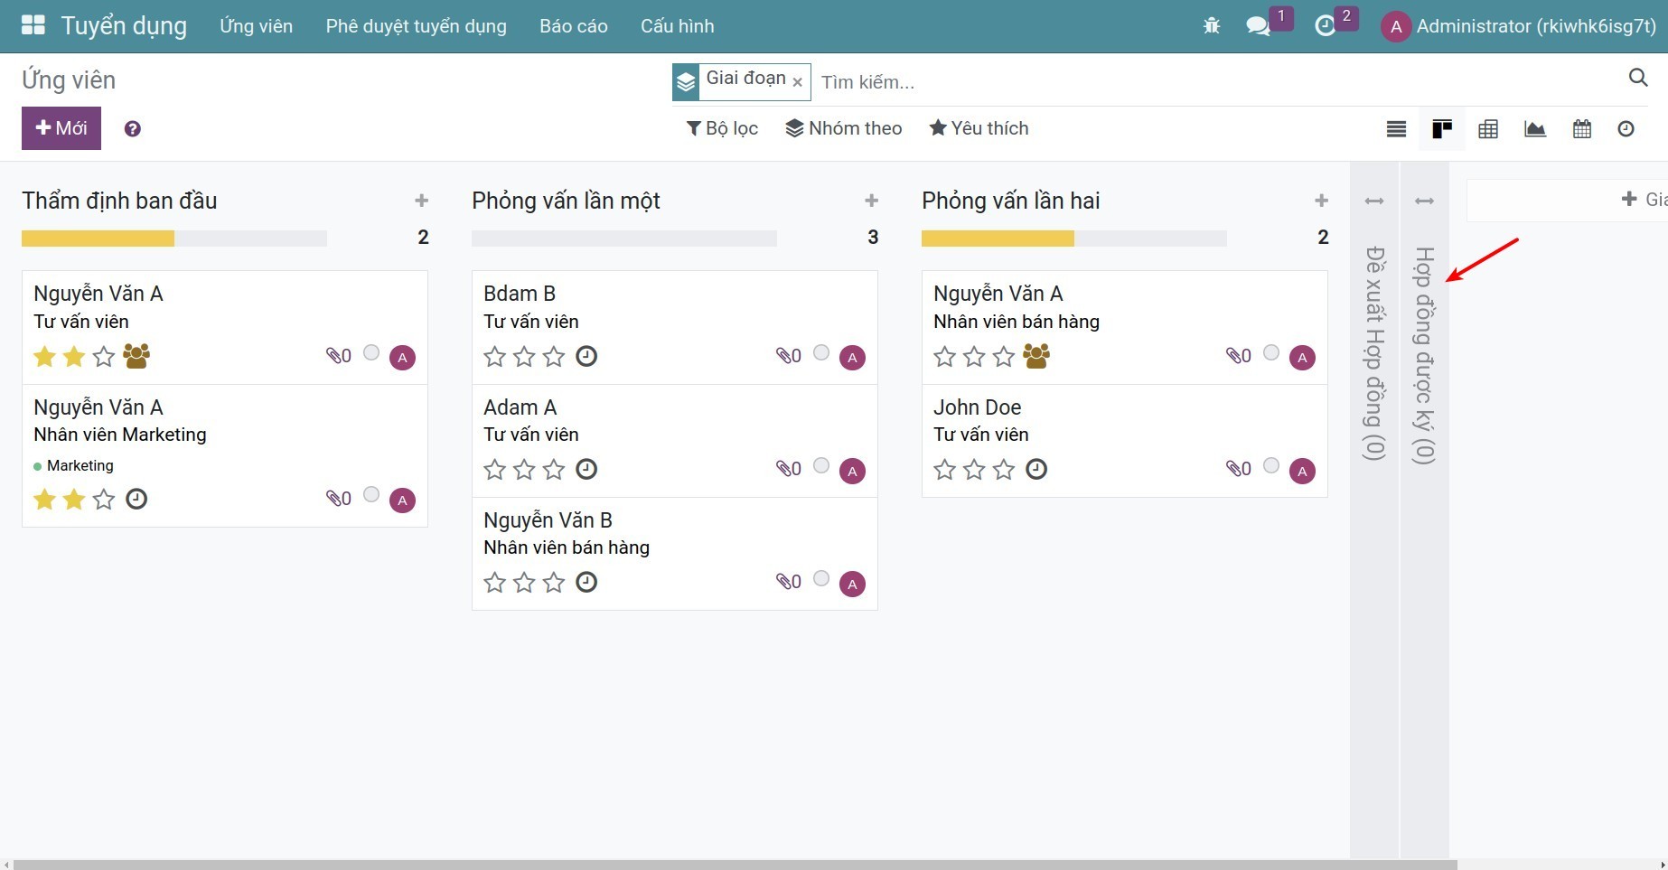Open the Bộ lọc filter dropdown
1668x870 pixels.
click(x=722, y=128)
